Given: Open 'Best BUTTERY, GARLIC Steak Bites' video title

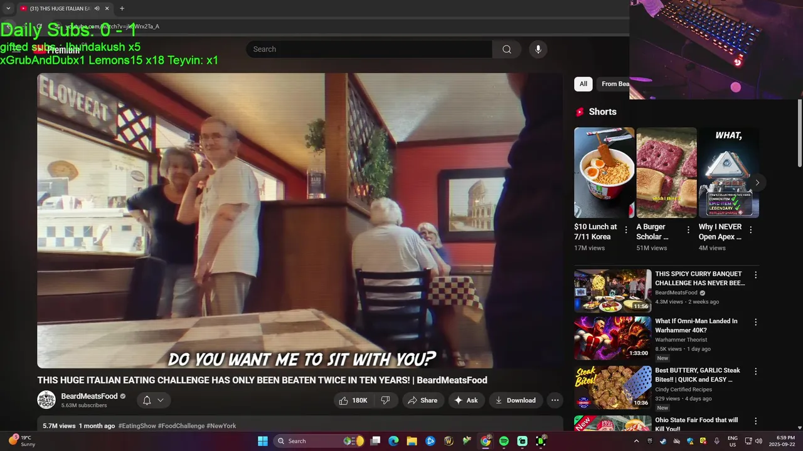Looking at the screenshot, I should coord(698,375).
